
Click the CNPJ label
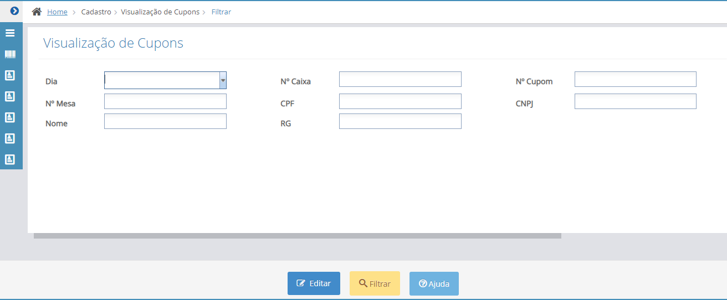pyautogui.click(x=524, y=104)
